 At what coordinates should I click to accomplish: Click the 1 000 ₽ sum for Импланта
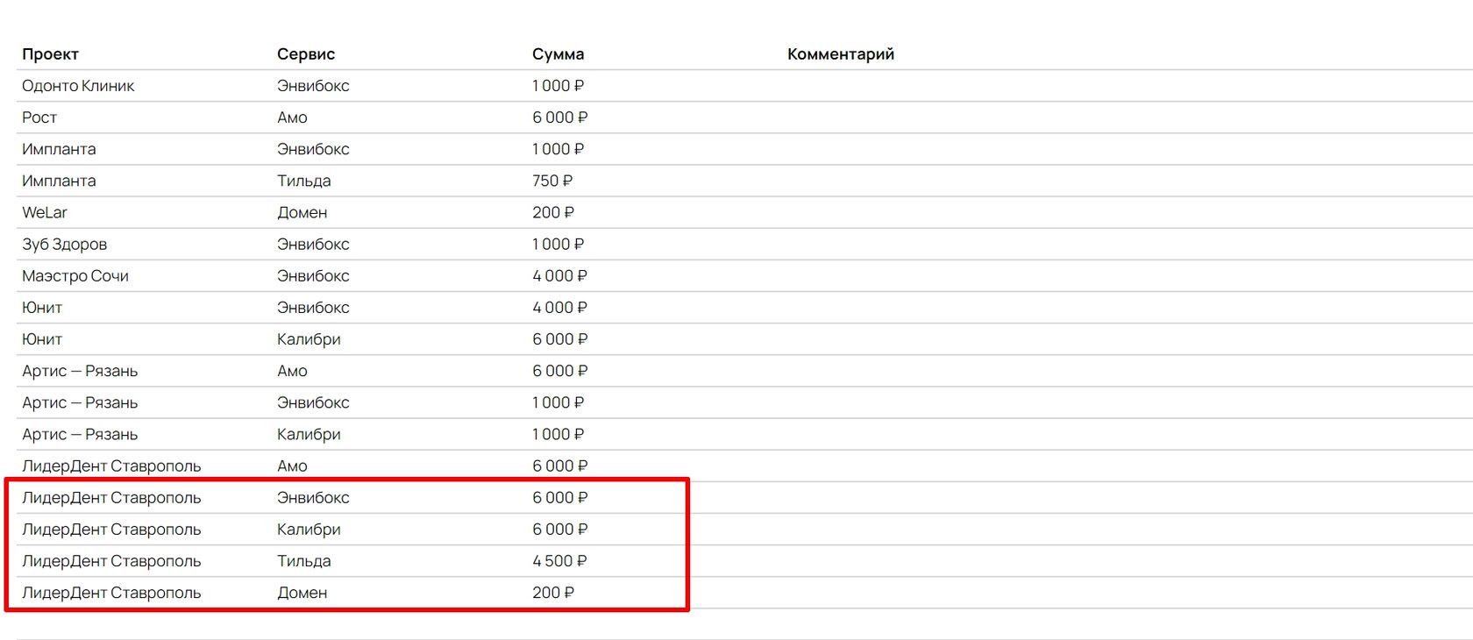[558, 149]
